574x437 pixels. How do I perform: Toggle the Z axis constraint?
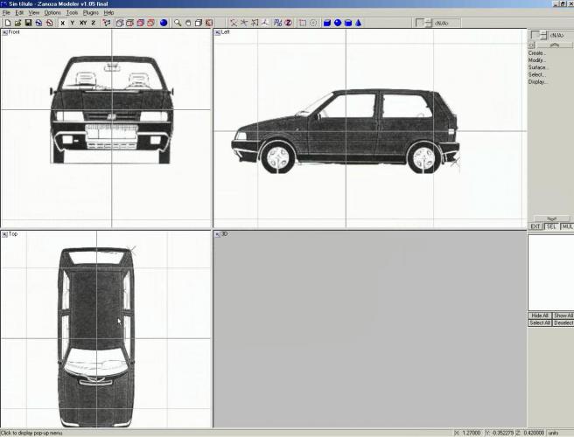point(94,23)
